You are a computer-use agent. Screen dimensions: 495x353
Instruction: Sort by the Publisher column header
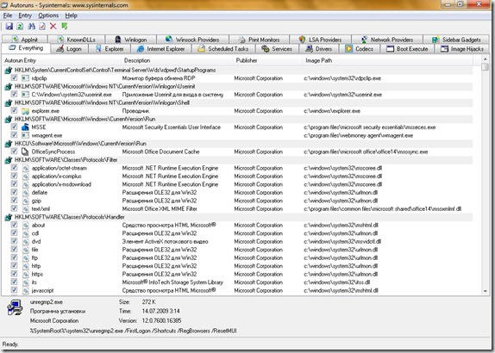(247, 60)
